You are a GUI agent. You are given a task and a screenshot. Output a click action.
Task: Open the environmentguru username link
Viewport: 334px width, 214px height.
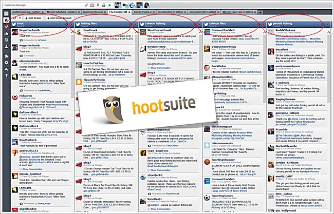click(288, 66)
